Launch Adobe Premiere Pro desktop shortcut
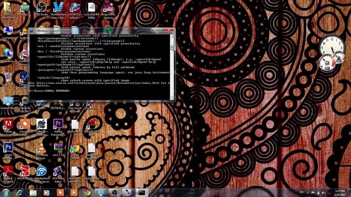Screen dimensions: 351x197 click(x=58, y=128)
